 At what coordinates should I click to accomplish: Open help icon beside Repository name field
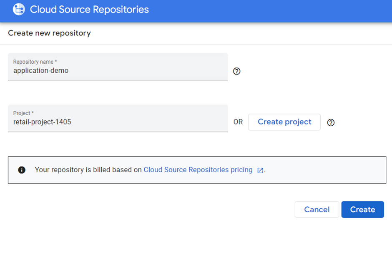click(236, 71)
